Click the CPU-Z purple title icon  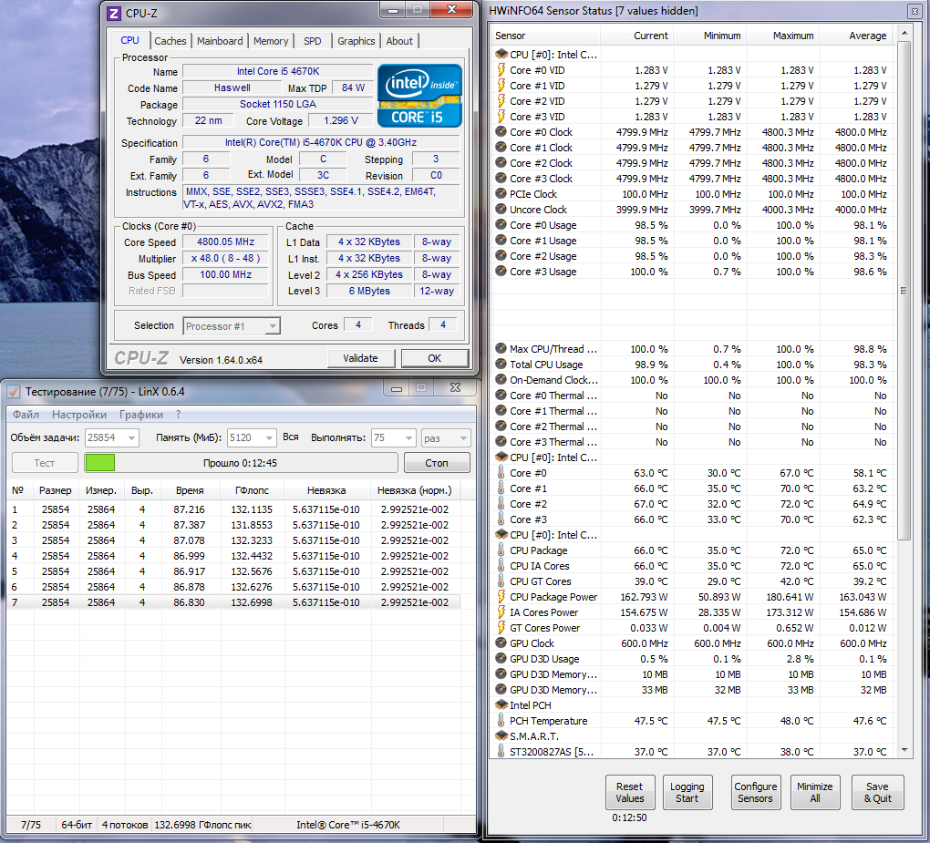[114, 13]
